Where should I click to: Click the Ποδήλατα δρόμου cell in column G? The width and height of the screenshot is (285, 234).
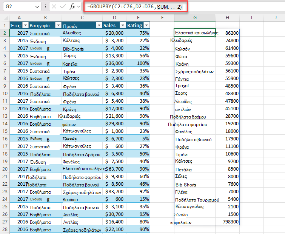tap(195, 116)
